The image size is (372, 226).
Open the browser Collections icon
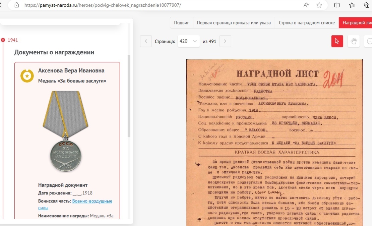click(367, 5)
